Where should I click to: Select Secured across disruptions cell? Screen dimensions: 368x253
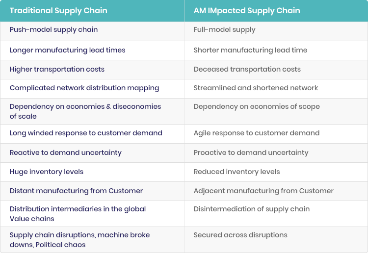[x=276, y=240]
